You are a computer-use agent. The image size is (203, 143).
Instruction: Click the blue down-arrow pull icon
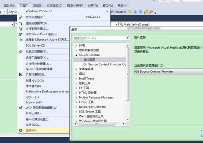[x=135, y=12]
